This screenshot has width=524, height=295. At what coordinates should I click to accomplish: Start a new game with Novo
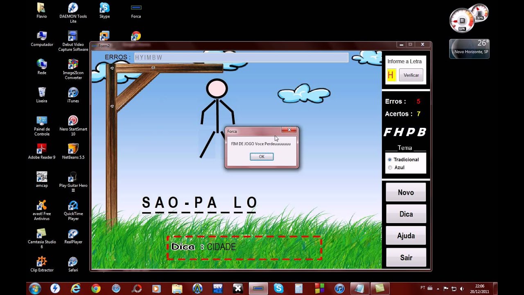(406, 193)
